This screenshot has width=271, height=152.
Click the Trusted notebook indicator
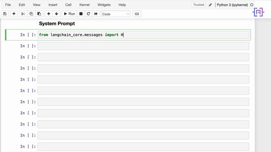tap(199, 5)
